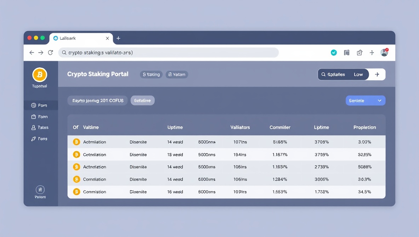Click the 1.284% commission value
Screen dimensions: 419x237
(280, 179)
